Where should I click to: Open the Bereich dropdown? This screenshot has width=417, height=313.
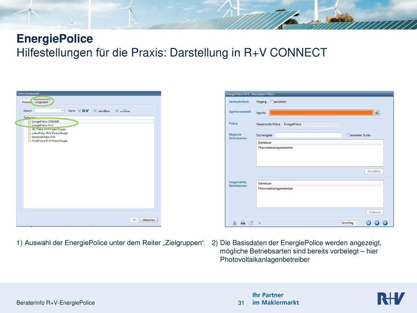tap(49, 111)
